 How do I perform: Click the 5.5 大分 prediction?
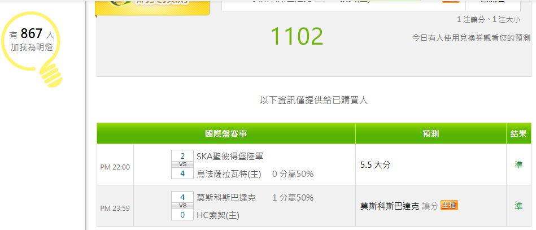(x=376, y=165)
